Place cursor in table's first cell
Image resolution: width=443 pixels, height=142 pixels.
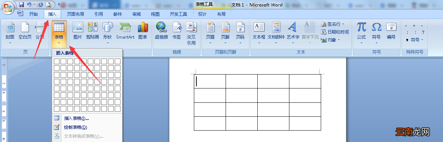(x=210, y=81)
